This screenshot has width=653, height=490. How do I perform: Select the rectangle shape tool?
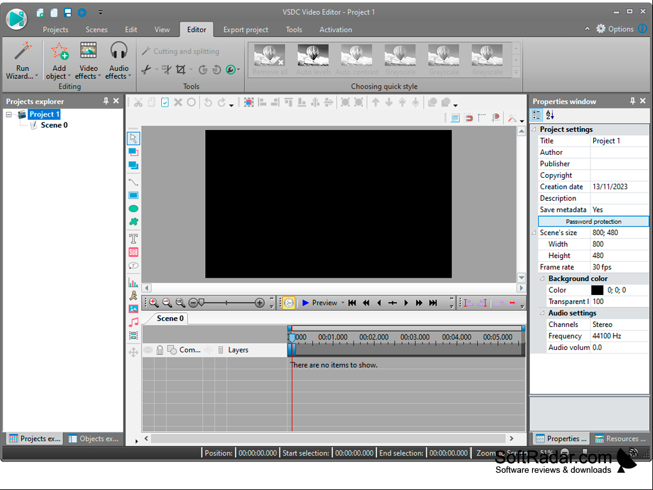click(x=133, y=196)
